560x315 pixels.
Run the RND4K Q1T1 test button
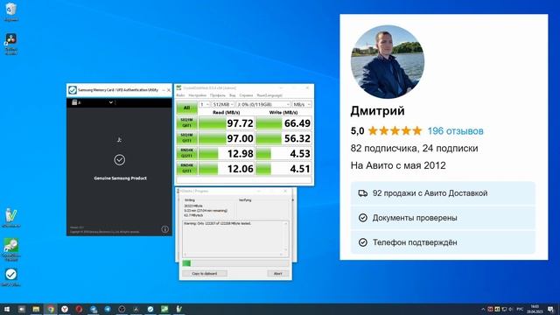coord(186,168)
